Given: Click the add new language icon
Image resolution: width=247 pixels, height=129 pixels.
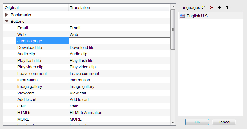Looking at the screenshot, I should (x=204, y=7).
